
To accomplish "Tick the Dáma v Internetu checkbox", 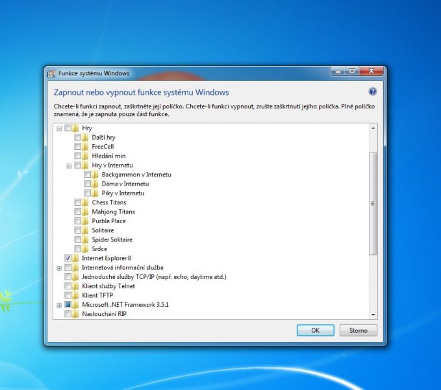I will 88,184.
